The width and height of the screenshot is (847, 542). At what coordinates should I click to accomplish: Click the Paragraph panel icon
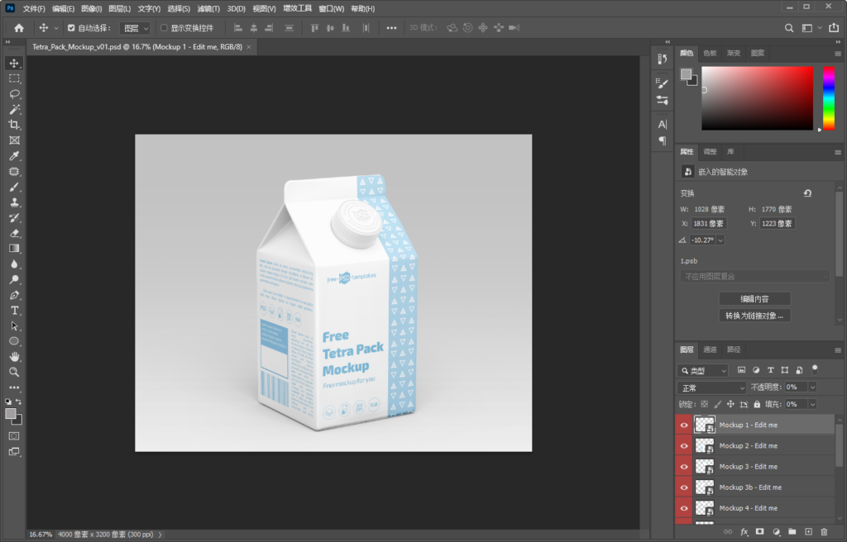(x=663, y=141)
